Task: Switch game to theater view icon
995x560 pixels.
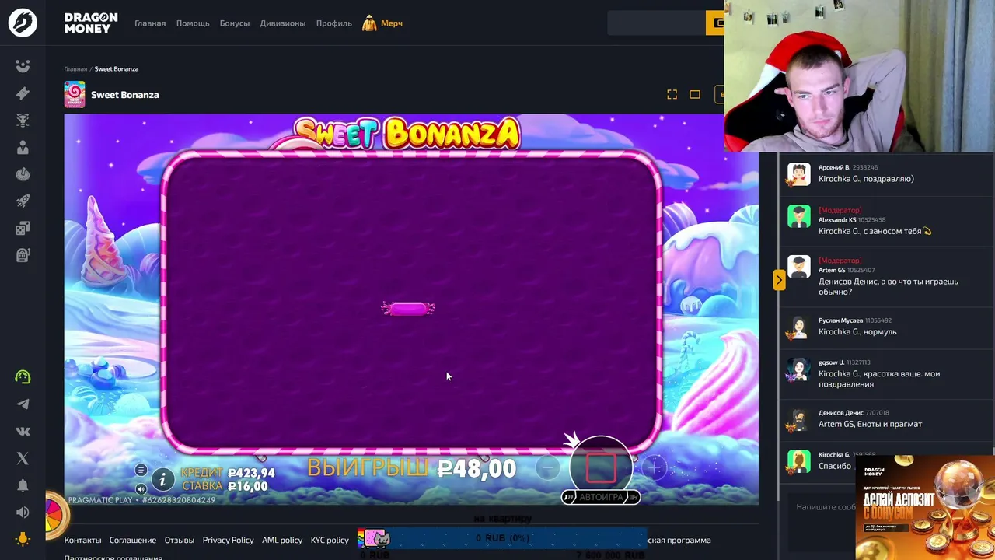Action: [695, 95]
